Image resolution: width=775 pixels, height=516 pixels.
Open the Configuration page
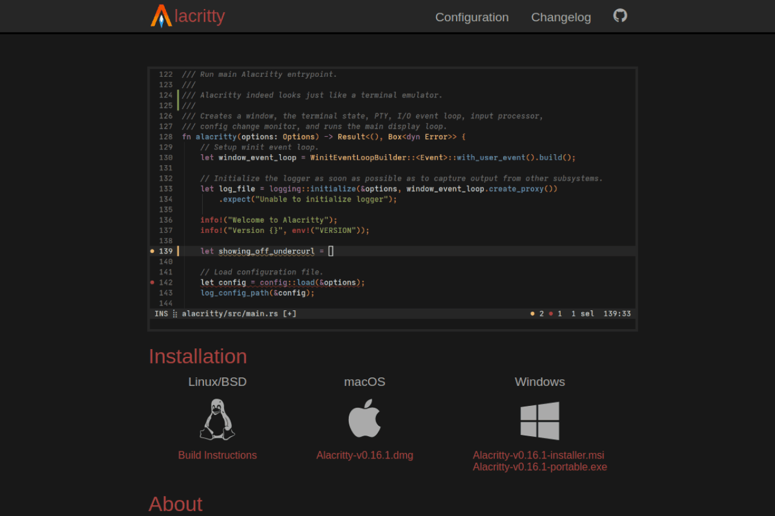point(472,17)
